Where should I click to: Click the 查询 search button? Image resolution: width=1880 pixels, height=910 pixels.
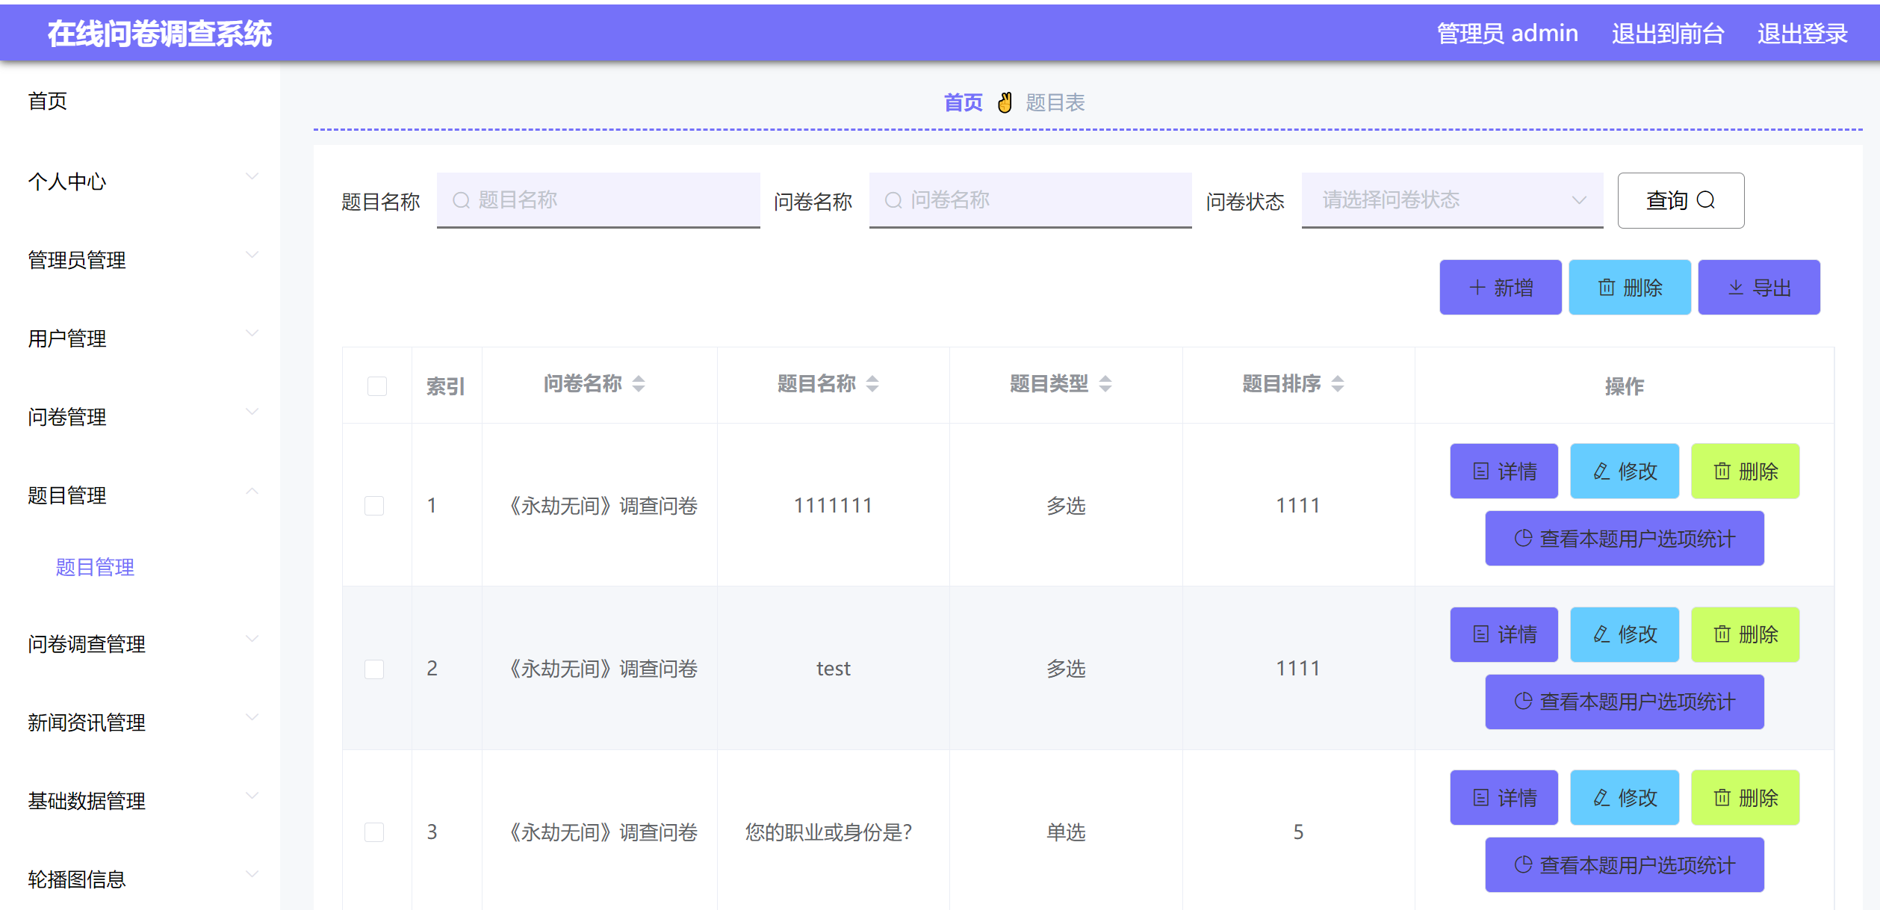click(1680, 200)
